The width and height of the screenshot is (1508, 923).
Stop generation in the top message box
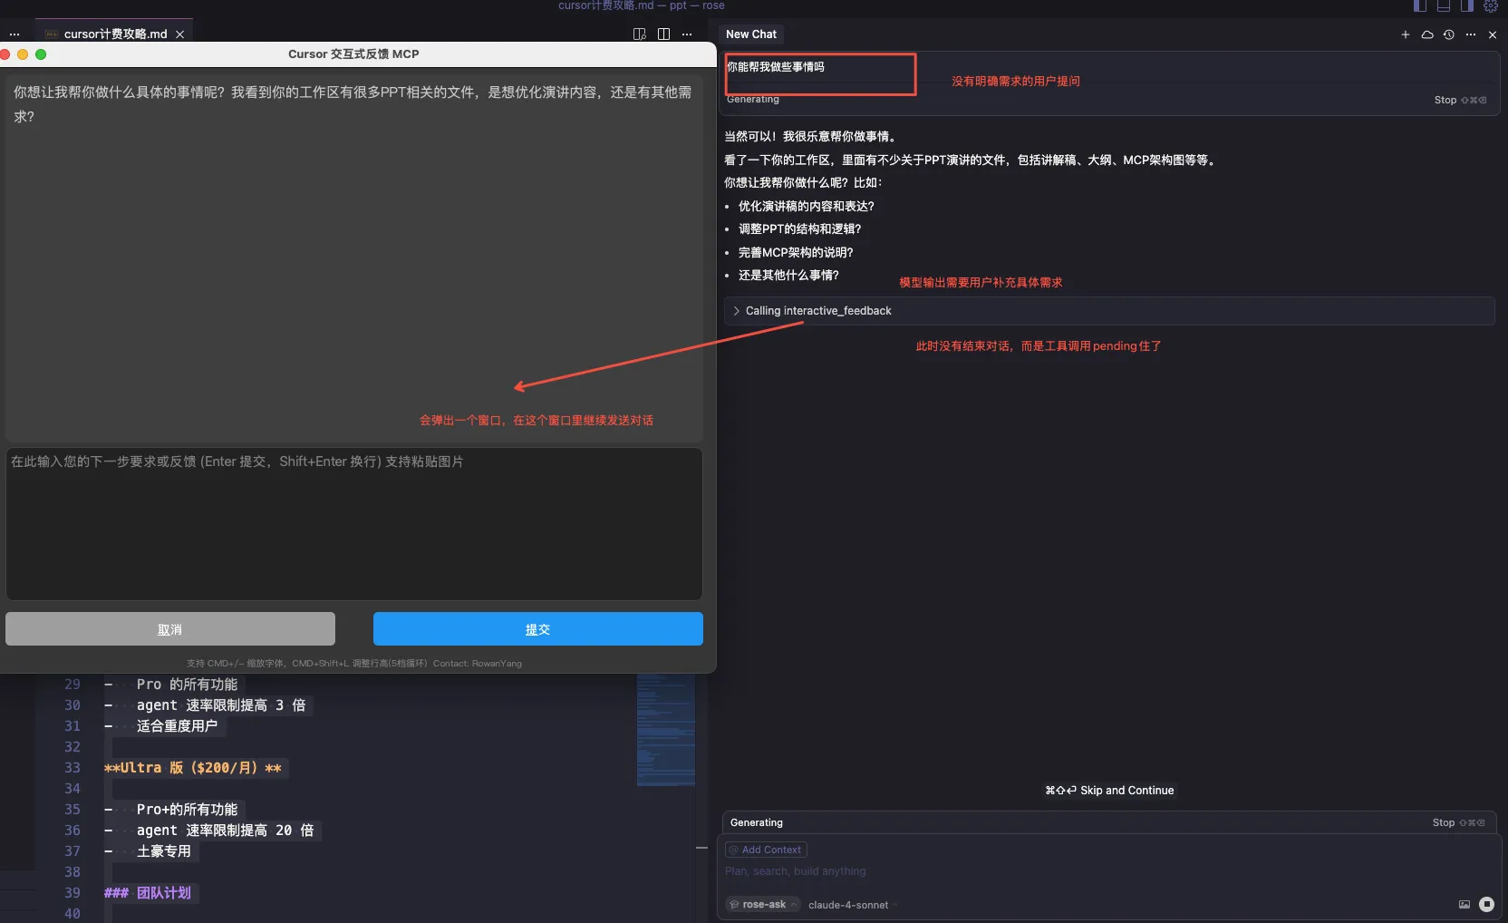[x=1460, y=100]
